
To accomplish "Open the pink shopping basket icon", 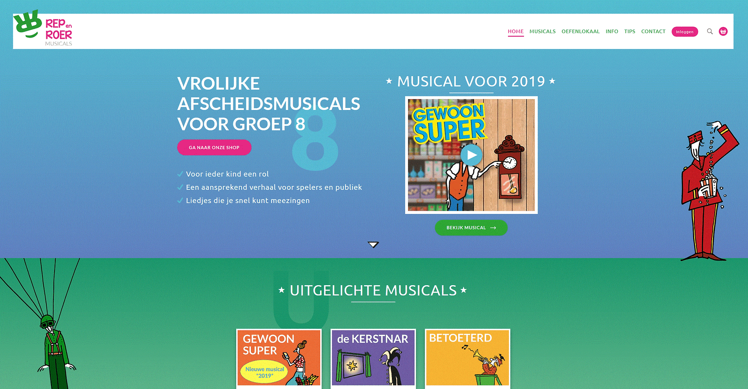I will 723,32.
